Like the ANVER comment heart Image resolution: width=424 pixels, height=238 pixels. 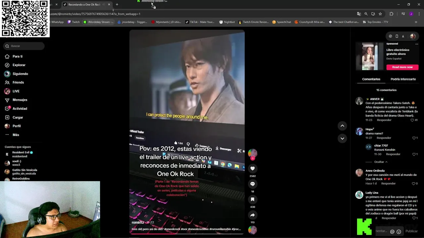point(412,120)
